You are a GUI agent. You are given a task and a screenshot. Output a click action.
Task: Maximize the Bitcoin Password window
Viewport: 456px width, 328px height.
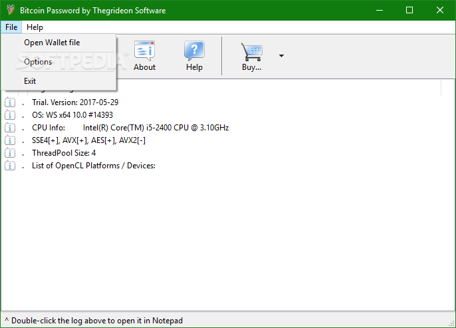(409, 10)
